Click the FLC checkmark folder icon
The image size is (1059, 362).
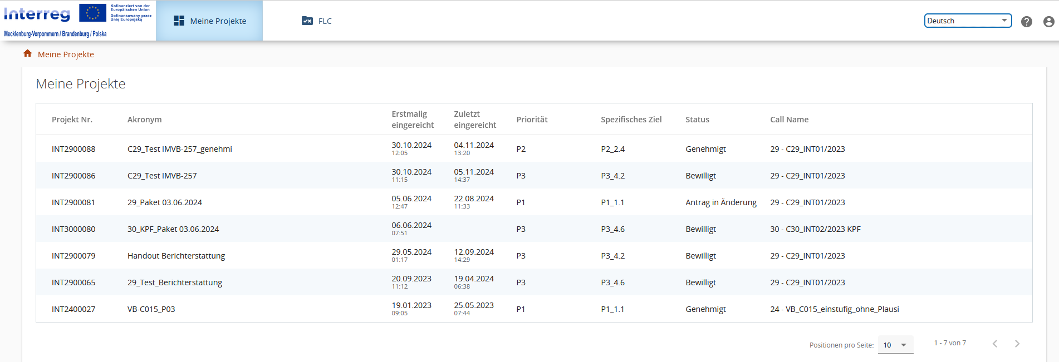pyautogui.click(x=307, y=21)
